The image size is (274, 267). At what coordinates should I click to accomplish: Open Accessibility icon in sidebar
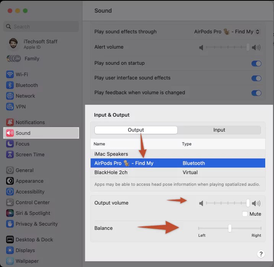click(x=10, y=192)
